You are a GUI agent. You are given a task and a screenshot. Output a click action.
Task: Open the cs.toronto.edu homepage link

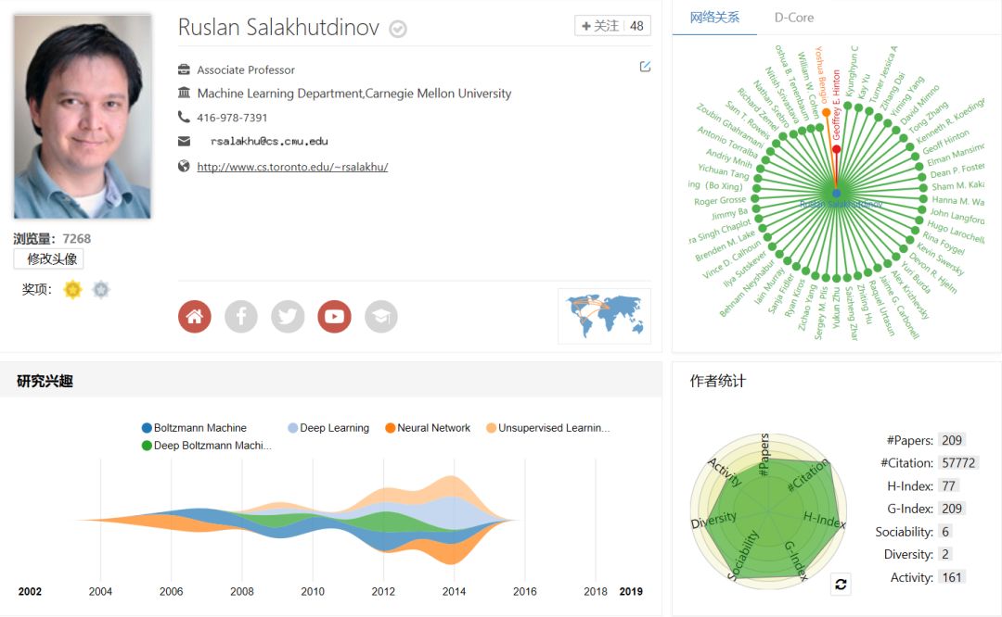pos(292,168)
